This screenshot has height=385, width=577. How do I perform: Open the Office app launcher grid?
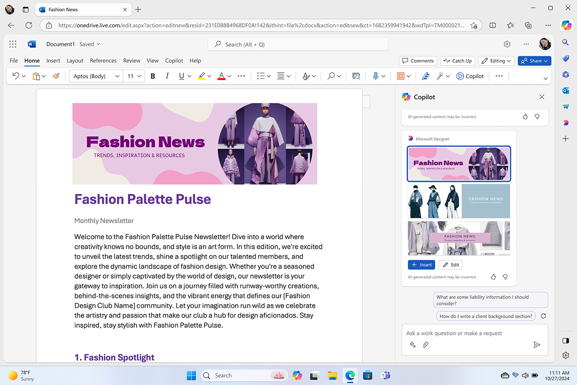click(x=13, y=44)
